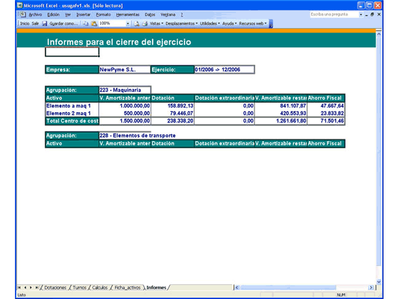Click the Paste clipboard icon in the toolbar
This screenshot has width=399, height=299.
click(x=94, y=23)
